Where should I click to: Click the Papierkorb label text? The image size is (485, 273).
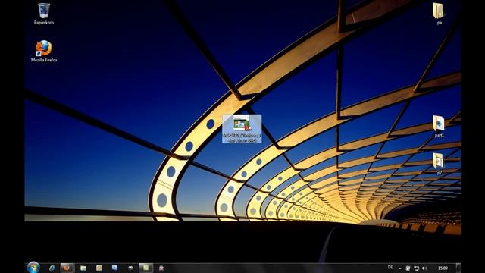(x=44, y=23)
